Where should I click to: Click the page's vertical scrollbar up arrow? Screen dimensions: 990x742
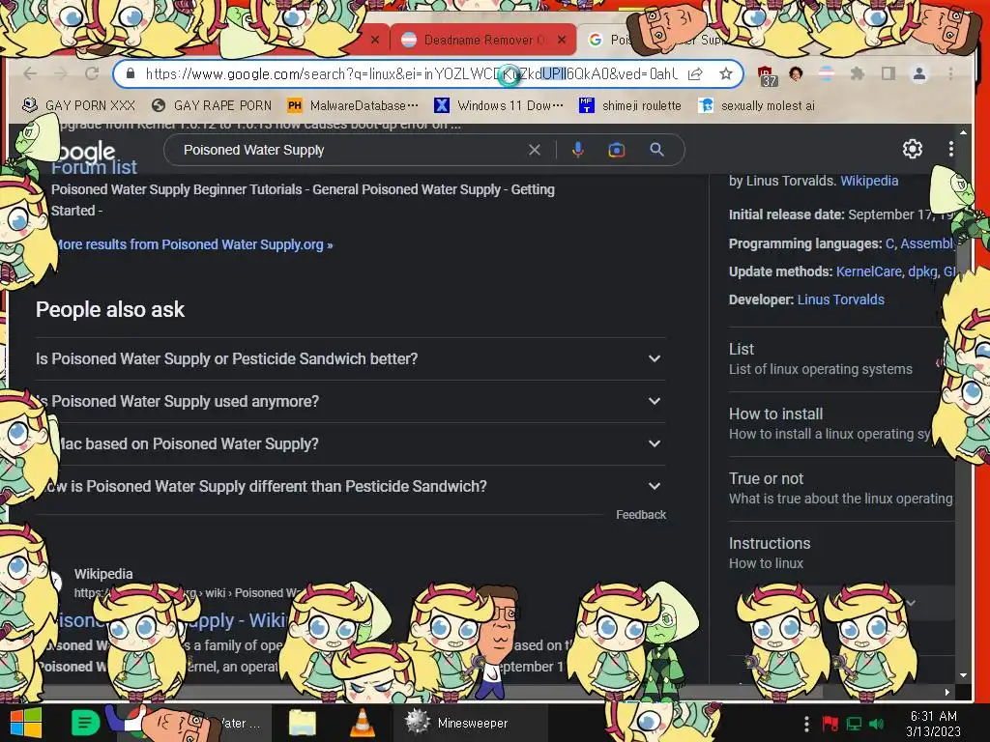[x=964, y=133]
